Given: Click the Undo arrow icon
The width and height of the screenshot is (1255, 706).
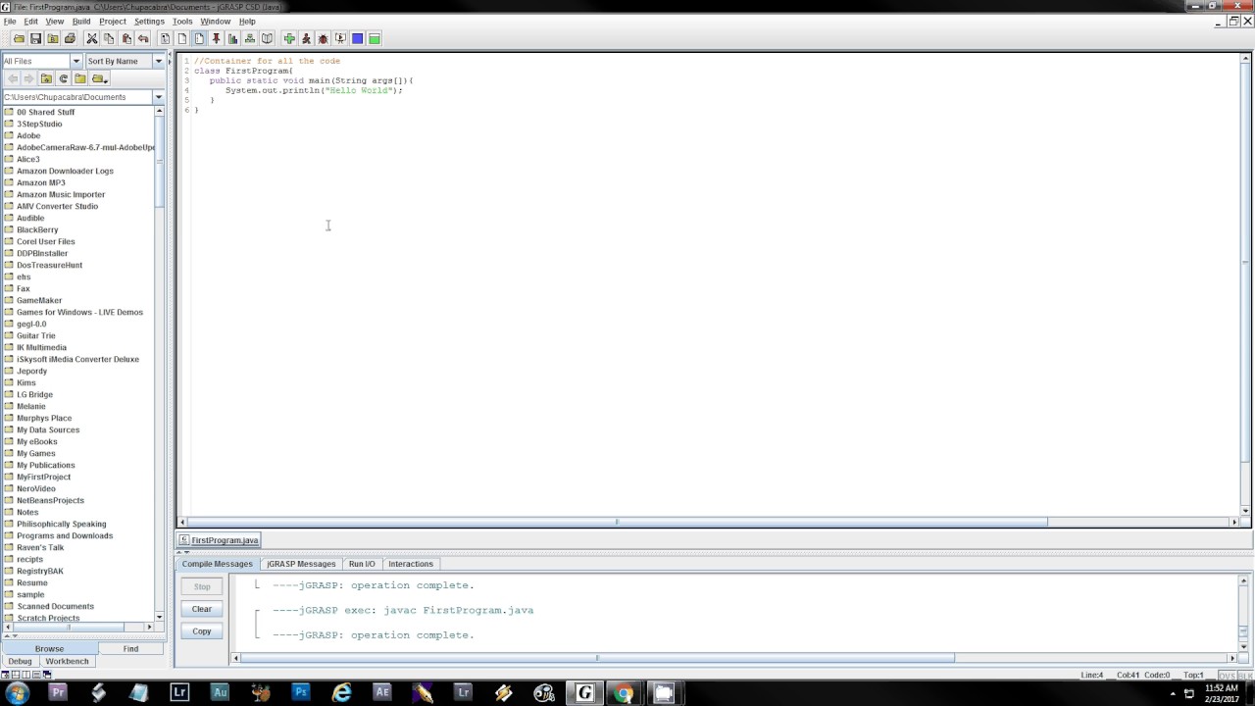Looking at the screenshot, I should (x=143, y=38).
